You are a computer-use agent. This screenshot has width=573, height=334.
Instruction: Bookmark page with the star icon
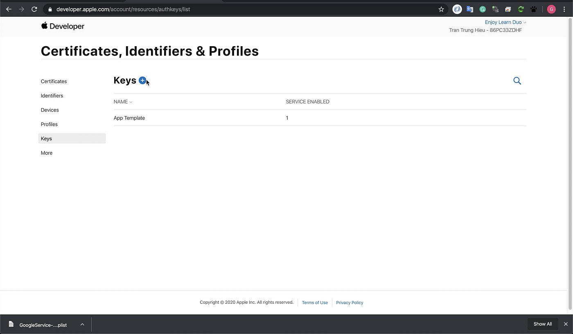(441, 9)
